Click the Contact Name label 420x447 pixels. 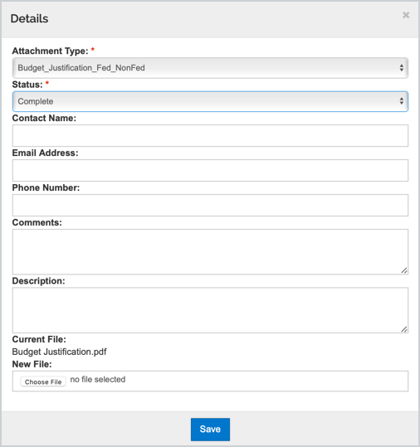pos(44,118)
